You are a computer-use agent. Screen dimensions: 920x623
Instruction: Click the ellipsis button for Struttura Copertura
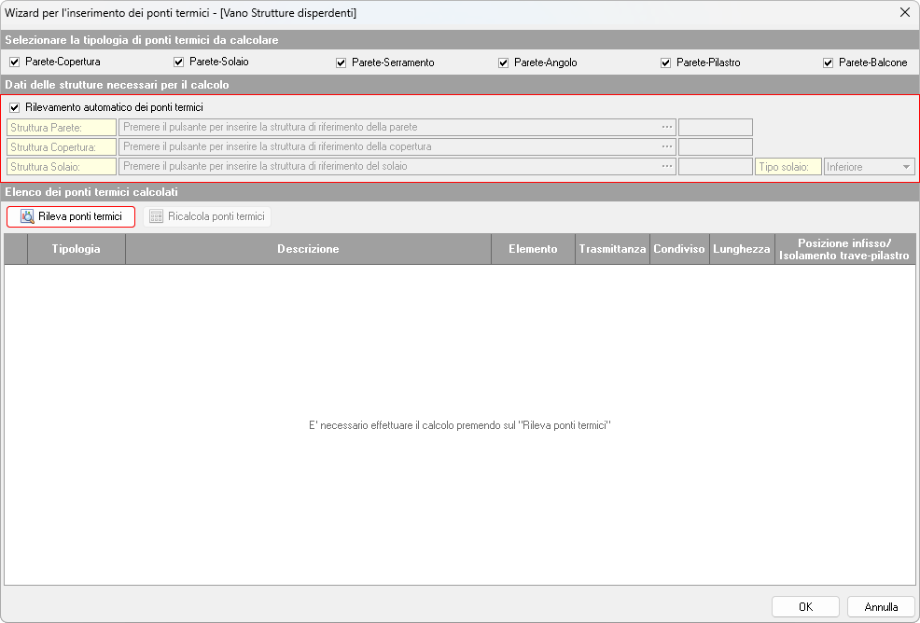tap(667, 146)
